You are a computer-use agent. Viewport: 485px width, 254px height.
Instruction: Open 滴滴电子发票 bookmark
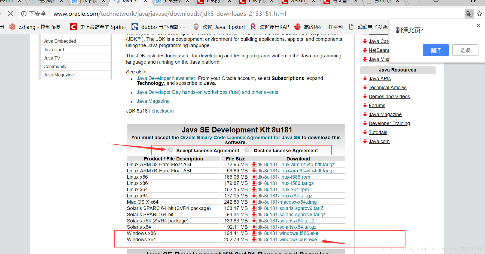tap(369, 27)
